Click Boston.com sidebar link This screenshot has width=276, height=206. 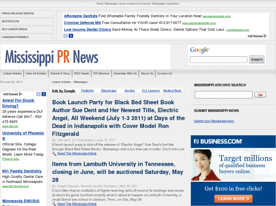[27, 22]
